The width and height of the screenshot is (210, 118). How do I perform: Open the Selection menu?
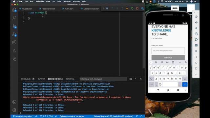click(x=40, y=1)
